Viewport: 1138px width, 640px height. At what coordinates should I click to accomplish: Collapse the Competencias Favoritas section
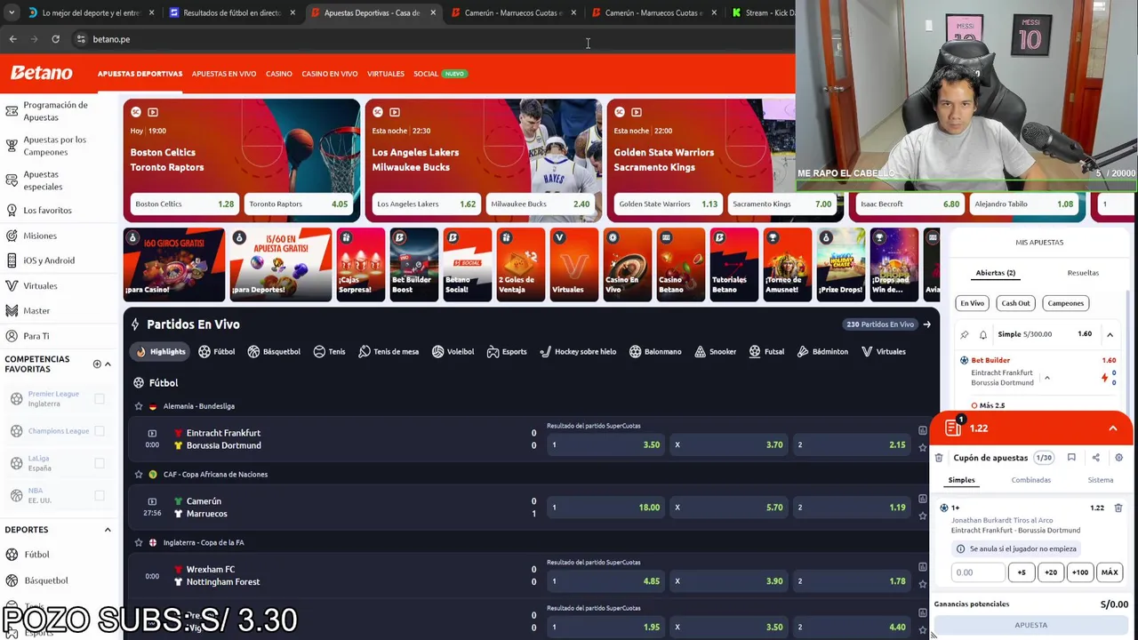pyautogui.click(x=108, y=364)
